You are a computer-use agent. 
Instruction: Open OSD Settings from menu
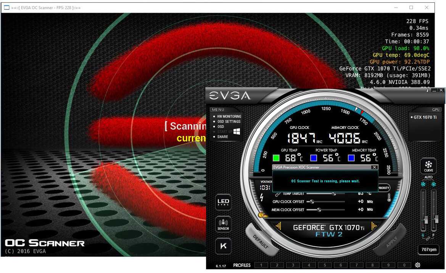coord(229,121)
